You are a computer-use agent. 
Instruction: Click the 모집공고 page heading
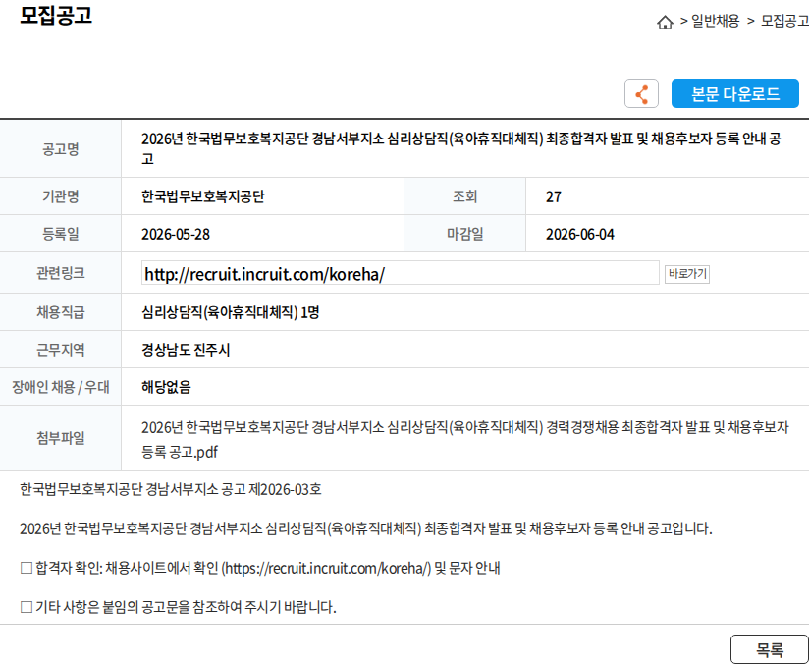(56, 16)
